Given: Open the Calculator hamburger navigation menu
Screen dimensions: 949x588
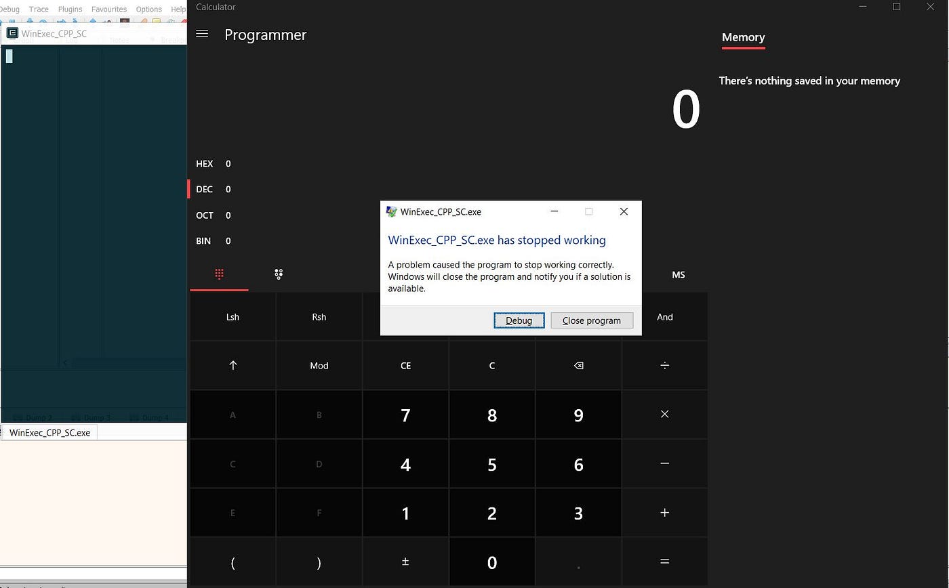Looking at the screenshot, I should 202,34.
